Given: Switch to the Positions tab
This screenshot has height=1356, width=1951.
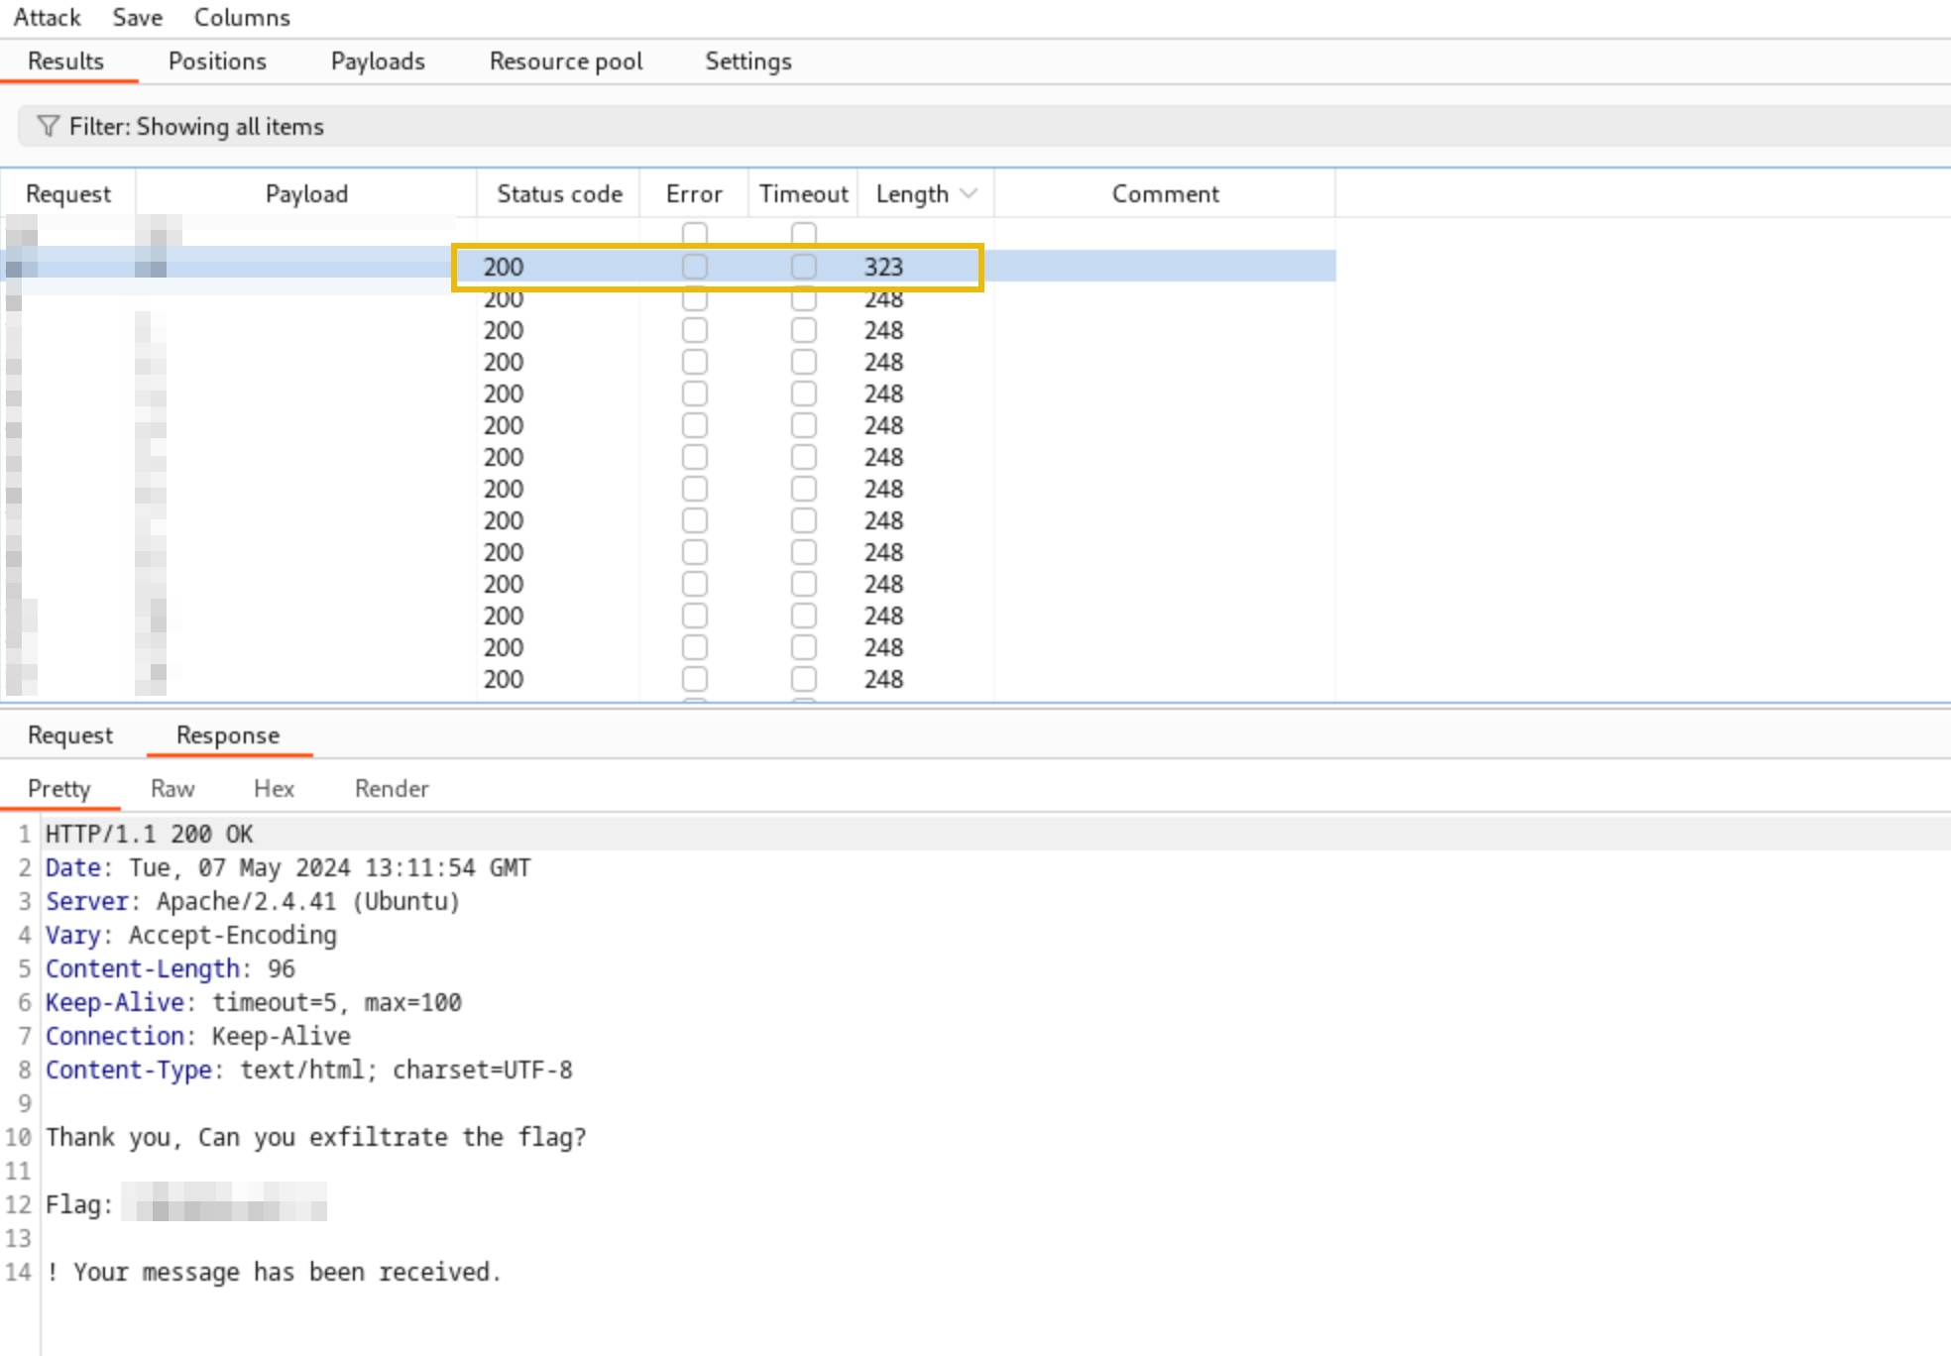Looking at the screenshot, I should (x=217, y=61).
